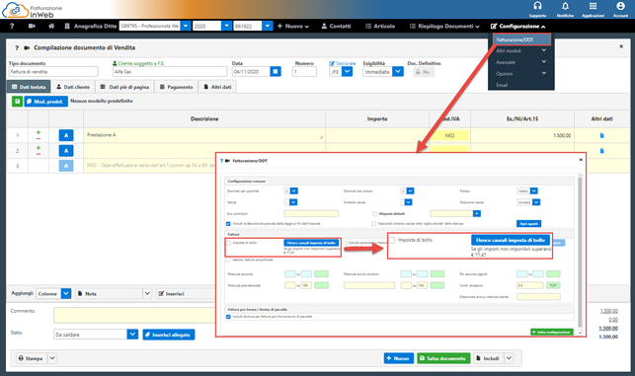The width and height of the screenshot is (635, 376).
Task: Open the 661922 dropdown
Action: [x=268, y=26]
